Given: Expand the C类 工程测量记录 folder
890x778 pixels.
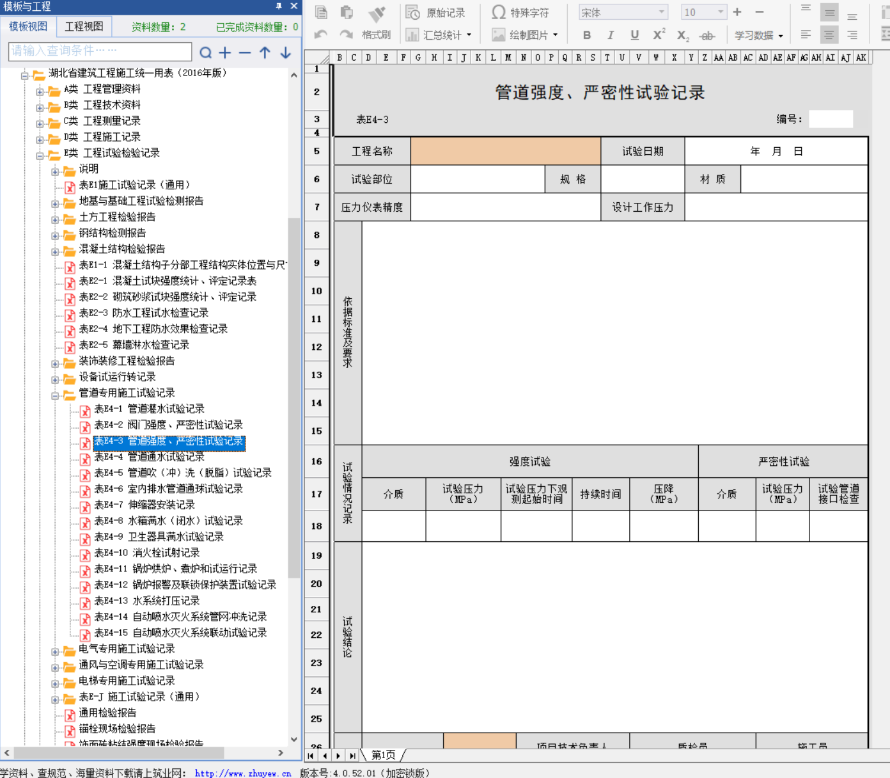Looking at the screenshot, I should tap(40, 124).
